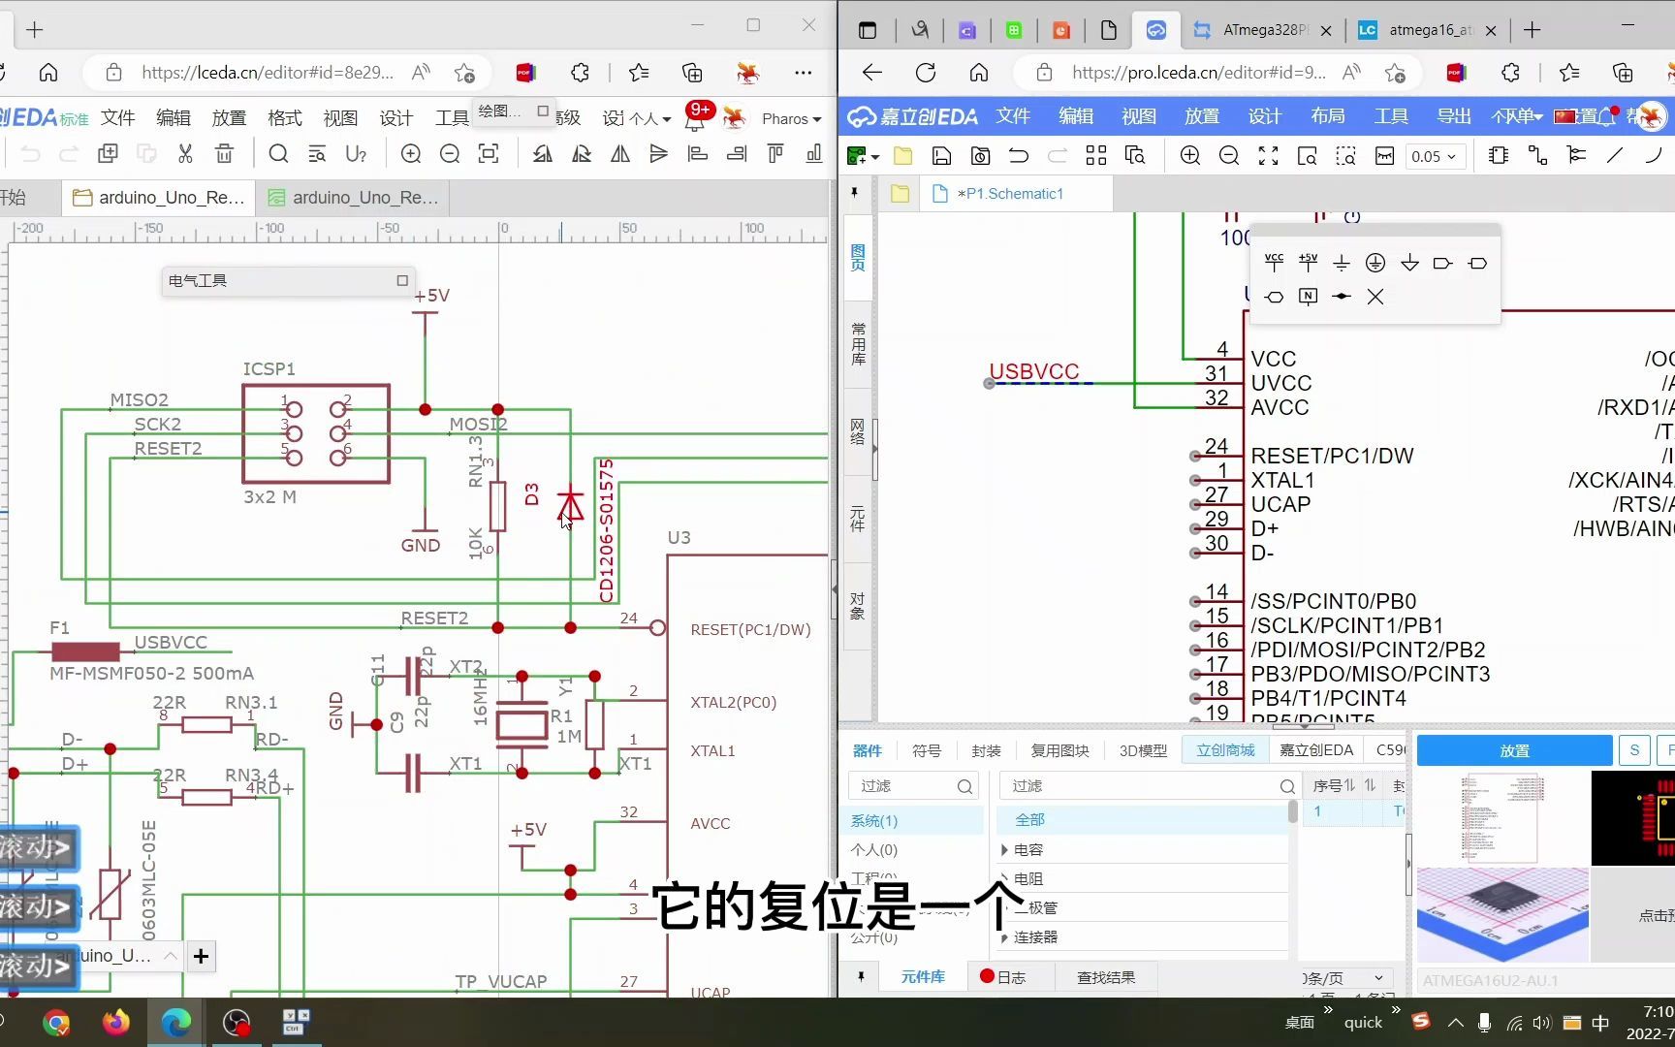Switch to 符号 tab in library panel
The width and height of the screenshot is (1675, 1047).
click(927, 750)
